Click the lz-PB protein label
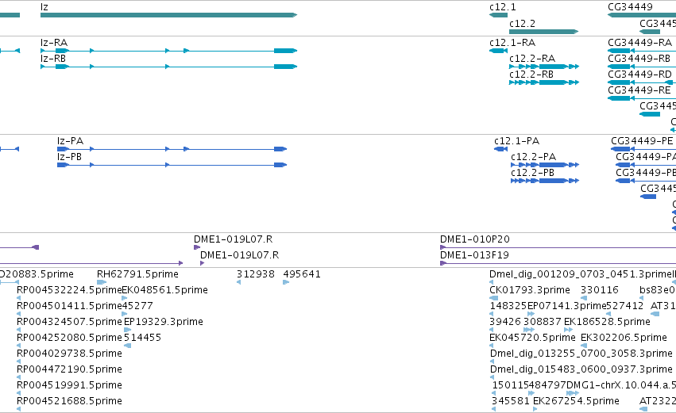 click(x=69, y=157)
